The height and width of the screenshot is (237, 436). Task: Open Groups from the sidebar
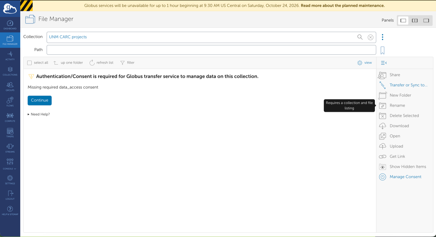10,87
